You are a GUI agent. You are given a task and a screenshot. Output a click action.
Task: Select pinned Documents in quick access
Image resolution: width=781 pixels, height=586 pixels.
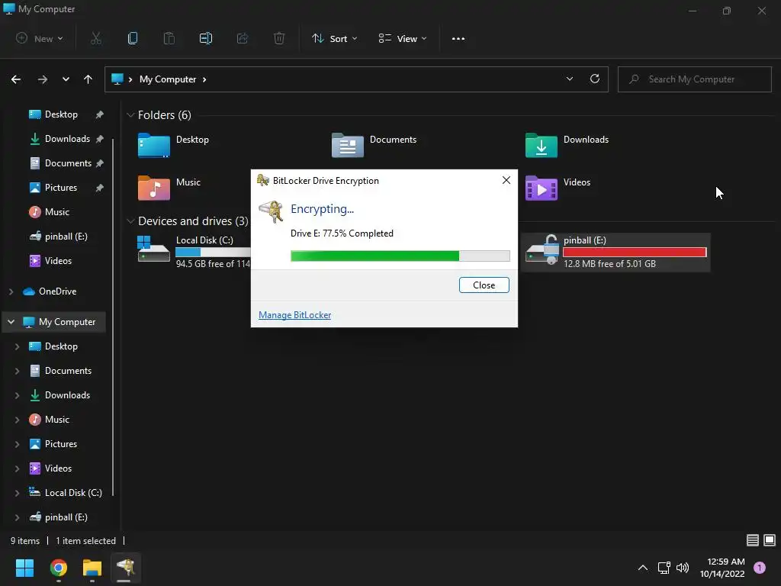point(68,163)
